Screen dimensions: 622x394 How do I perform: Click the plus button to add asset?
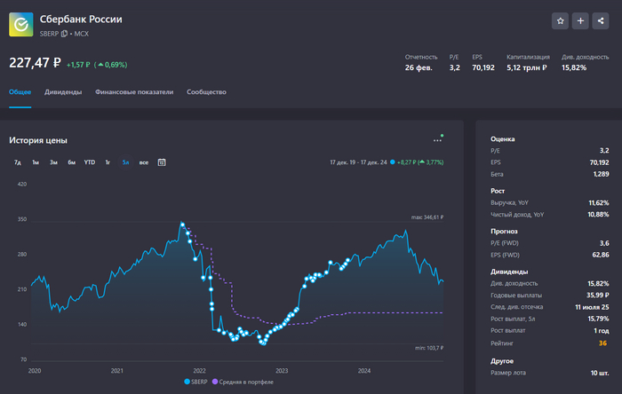coord(580,20)
